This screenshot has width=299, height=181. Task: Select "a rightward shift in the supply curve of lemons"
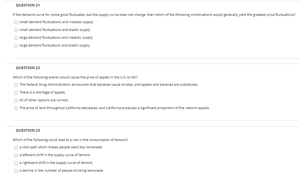[x=16, y=163]
